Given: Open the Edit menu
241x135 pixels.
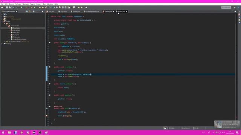Looking at the screenshot, I should pos(6,4).
